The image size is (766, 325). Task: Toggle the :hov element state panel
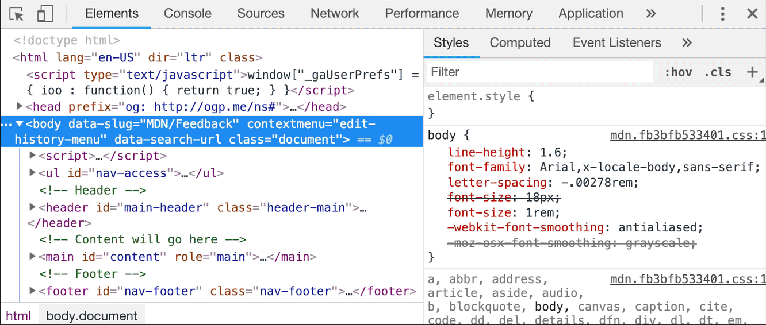(x=678, y=72)
